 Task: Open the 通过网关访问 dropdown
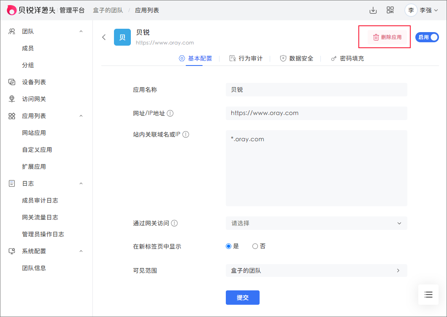[316, 223]
